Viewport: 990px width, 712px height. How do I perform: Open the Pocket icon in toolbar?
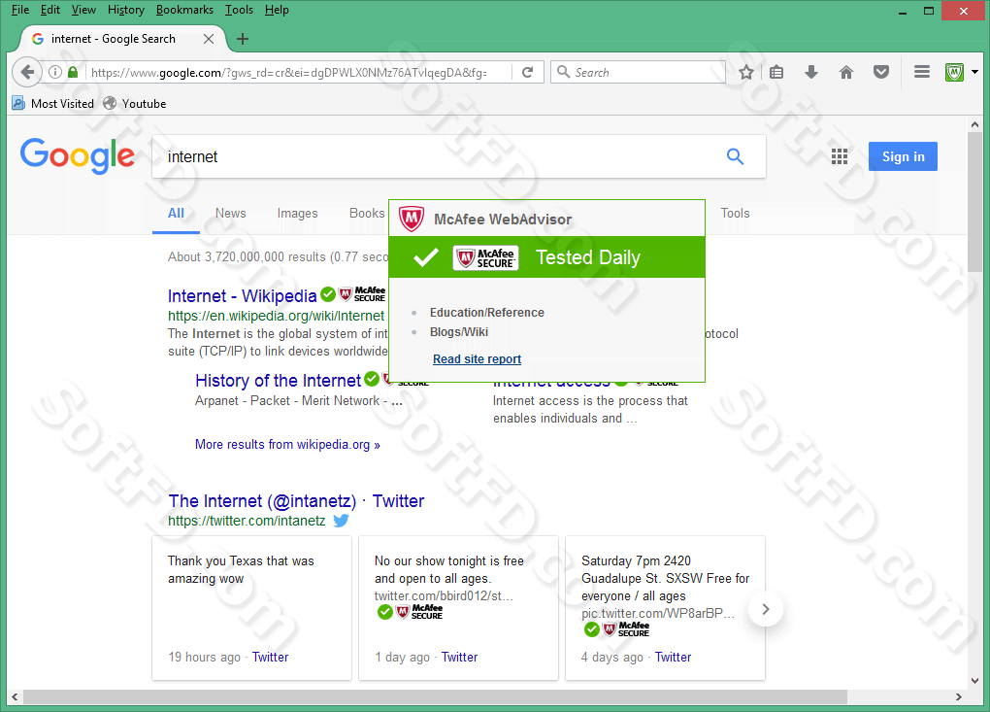(x=881, y=72)
